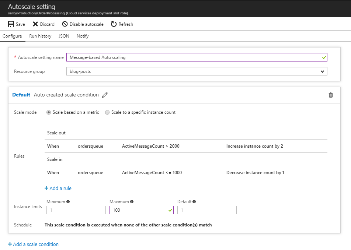Viewport: 351px width, 250px height.
Task: Click the Scale out heading
Action: 56,133
